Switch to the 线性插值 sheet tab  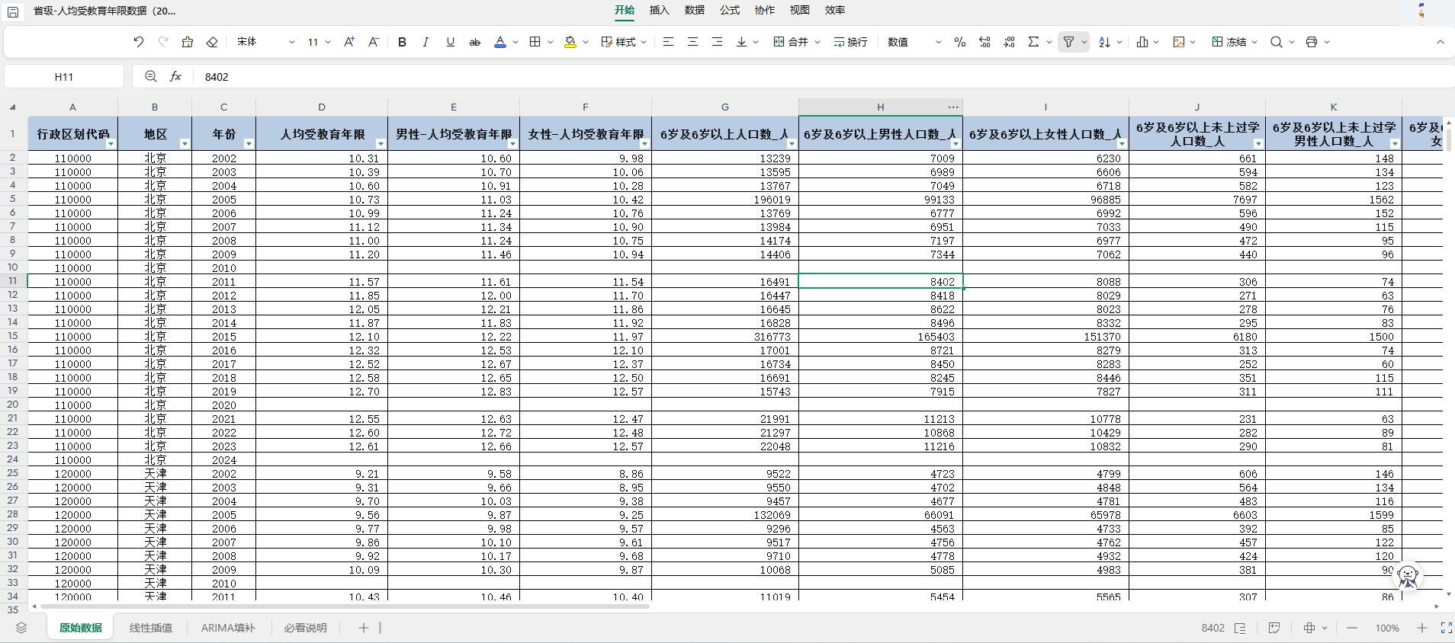(x=150, y=628)
